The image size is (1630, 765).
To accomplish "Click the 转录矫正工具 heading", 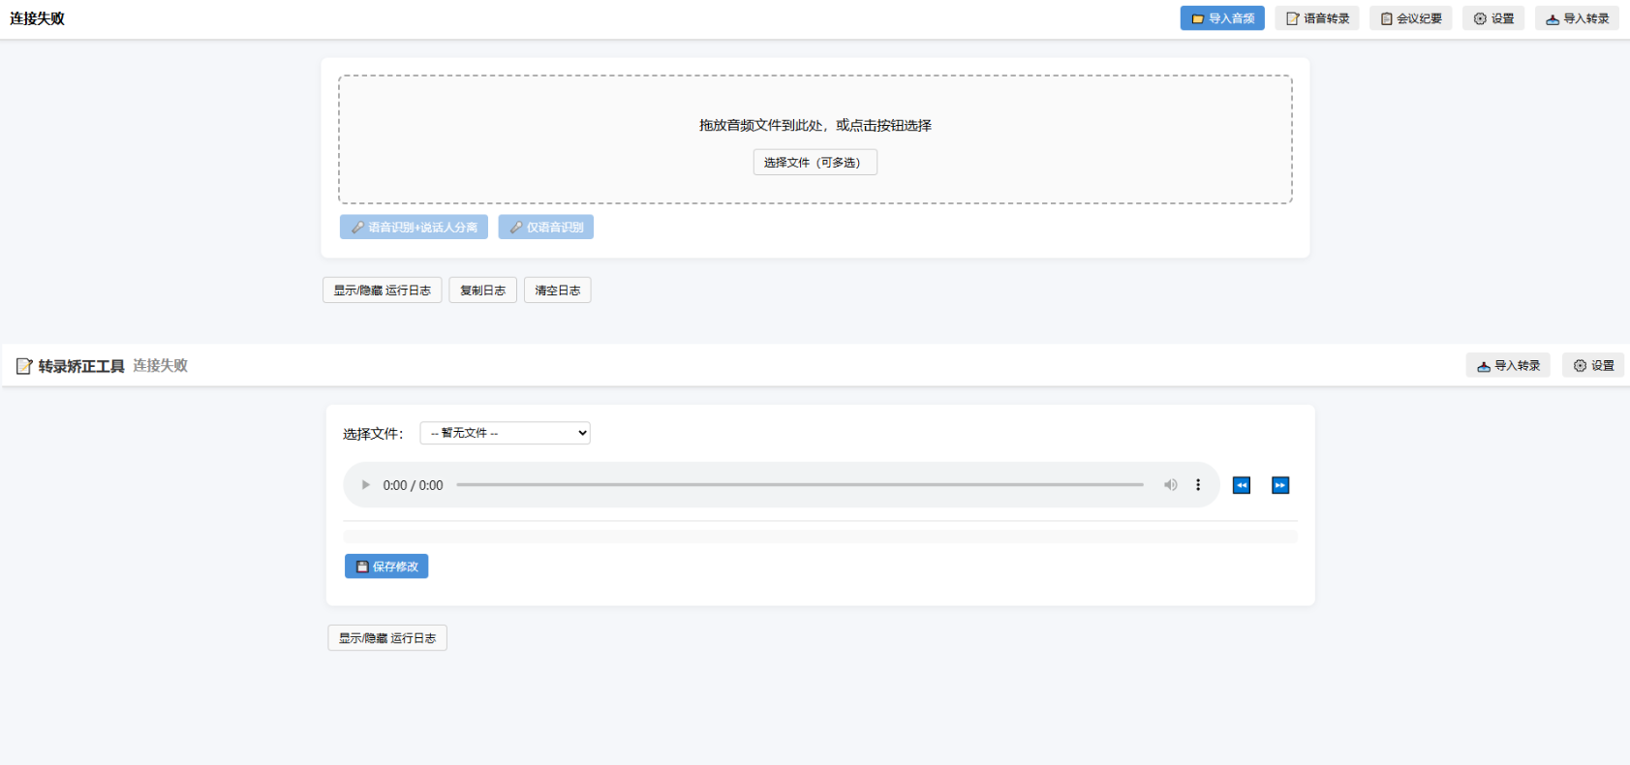I will (81, 366).
